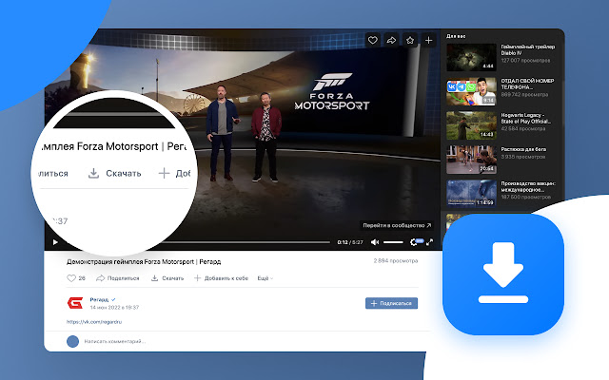Viewport: 609px width, 380px height.
Task: Like the video using heart icon on player
Action: [372, 40]
